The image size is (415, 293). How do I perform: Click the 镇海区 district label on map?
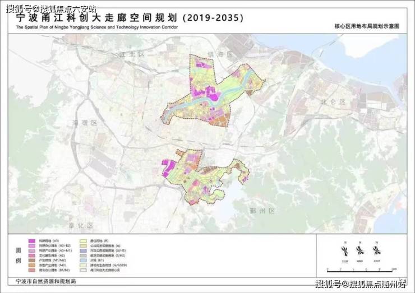[220, 54]
